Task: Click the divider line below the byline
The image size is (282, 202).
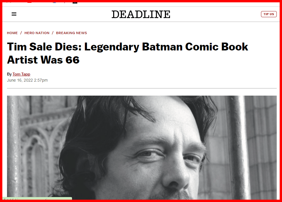Action: (x=142, y=88)
